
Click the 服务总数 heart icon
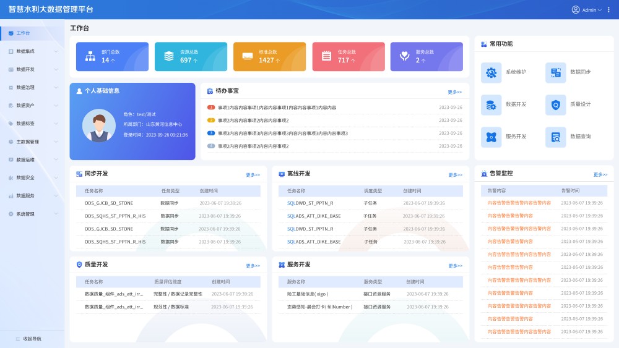(405, 56)
